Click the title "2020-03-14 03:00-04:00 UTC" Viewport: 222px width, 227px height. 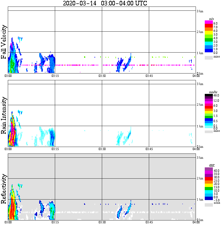105,3
